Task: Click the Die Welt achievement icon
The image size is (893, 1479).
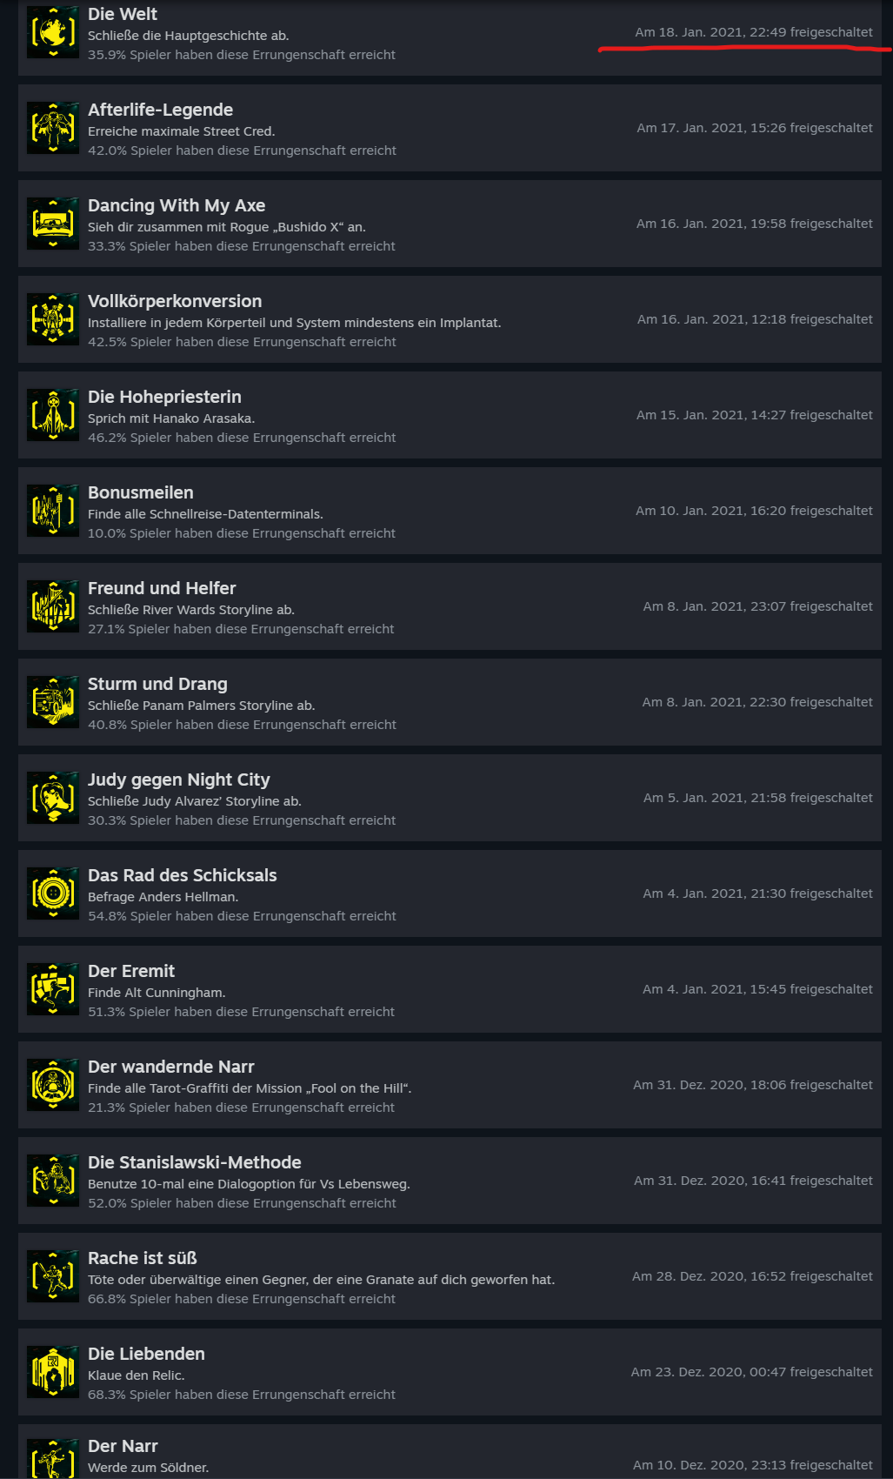Action: (53, 32)
